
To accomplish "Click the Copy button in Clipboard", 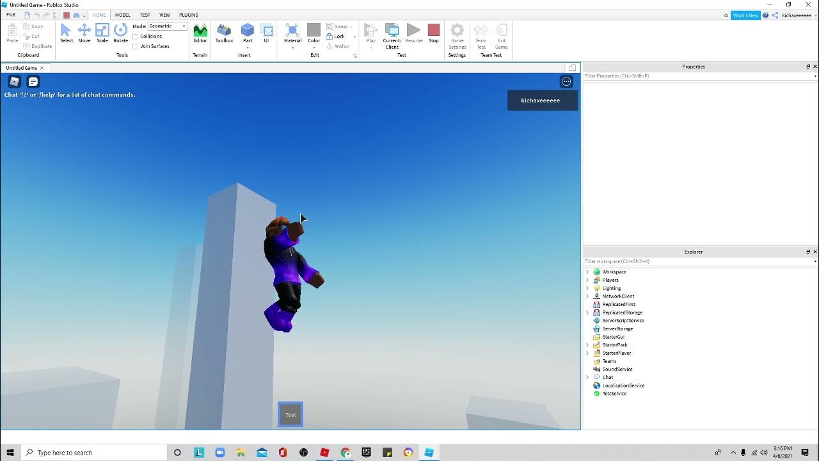I will [33, 27].
